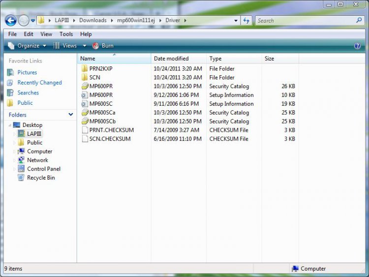Viewport: 369px width, 277px height.
Task: Select Desktop in the folder tree
Action: [32, 125]
